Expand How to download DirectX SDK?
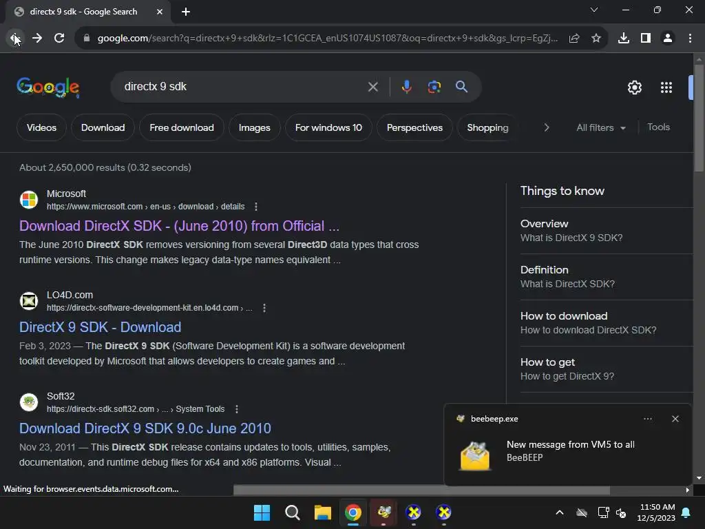The height and width of the screenshot is (529, 705). pos(607,323)
